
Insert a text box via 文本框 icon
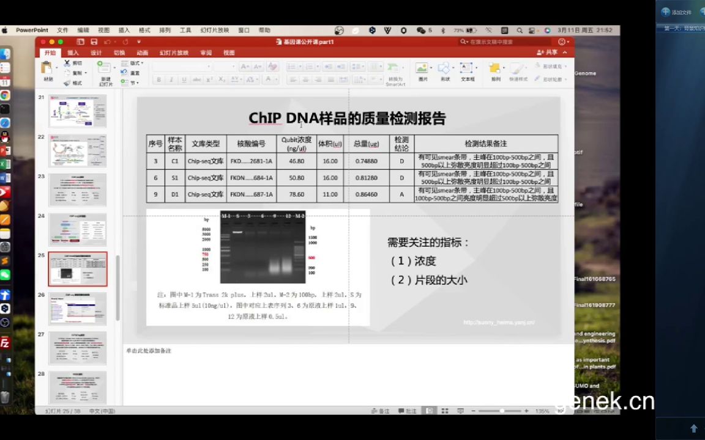(x=467, y=68)
